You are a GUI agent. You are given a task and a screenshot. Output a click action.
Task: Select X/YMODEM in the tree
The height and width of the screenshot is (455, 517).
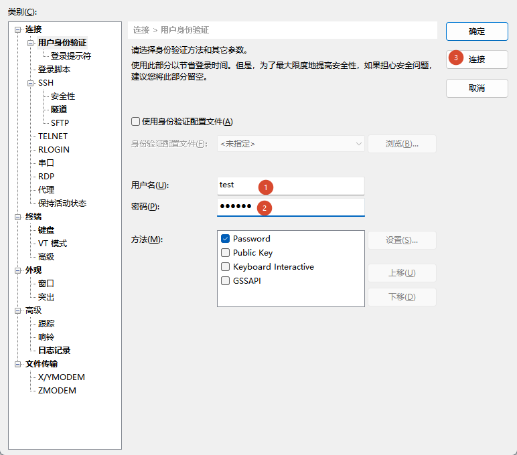[x=62, y=377]
